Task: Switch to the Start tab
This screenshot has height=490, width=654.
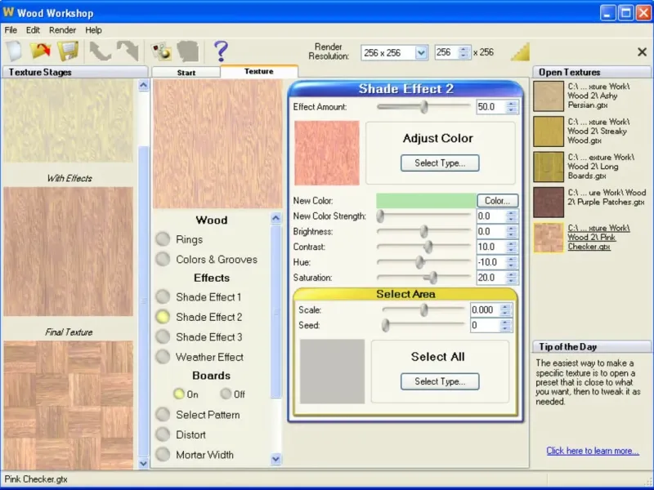Action: [186, 73]
